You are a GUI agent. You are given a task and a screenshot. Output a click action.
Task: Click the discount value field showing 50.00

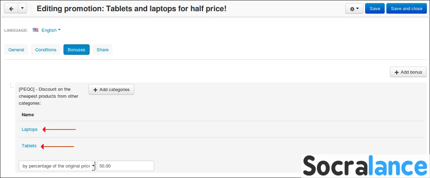(126, 166)
